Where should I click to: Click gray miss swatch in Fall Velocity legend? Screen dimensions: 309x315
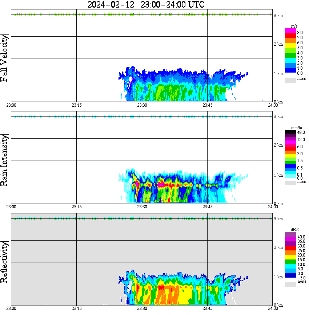pyautogui.click(x=290, y=80)
